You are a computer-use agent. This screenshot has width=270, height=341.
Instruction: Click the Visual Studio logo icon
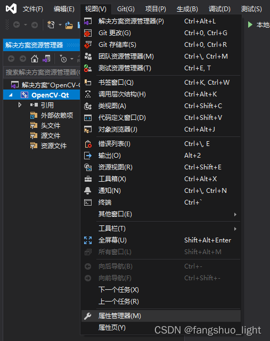[11, 9]
